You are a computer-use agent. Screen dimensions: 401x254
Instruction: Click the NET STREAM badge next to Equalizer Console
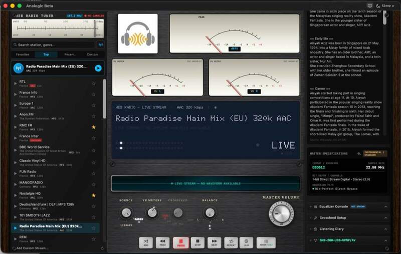point(358,206)
